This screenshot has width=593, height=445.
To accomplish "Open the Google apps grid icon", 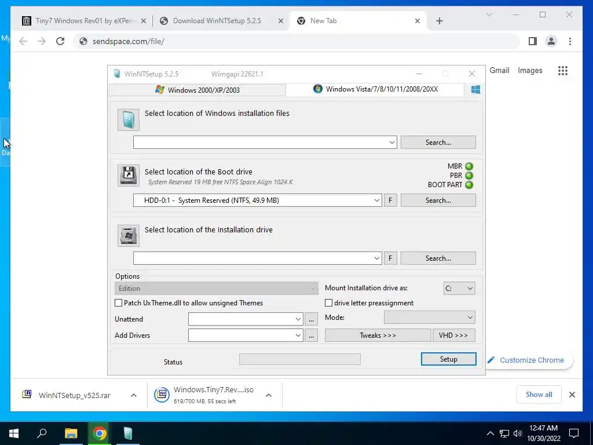I will pos(563,70).
